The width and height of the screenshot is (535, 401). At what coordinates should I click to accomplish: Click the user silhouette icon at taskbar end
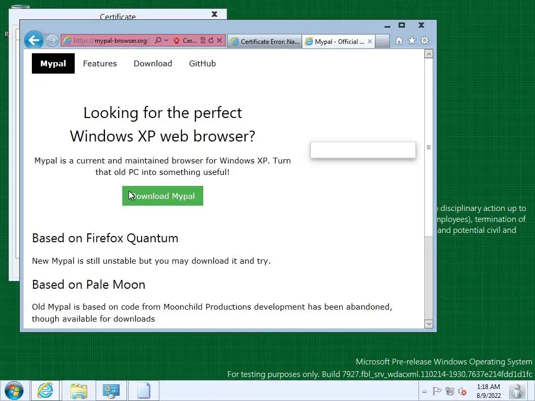[517, 391]
